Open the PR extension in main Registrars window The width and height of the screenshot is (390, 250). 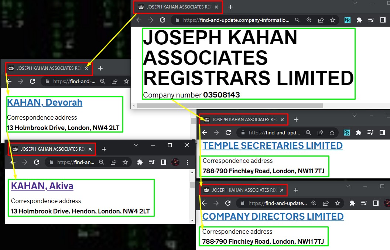pos(348,20)
